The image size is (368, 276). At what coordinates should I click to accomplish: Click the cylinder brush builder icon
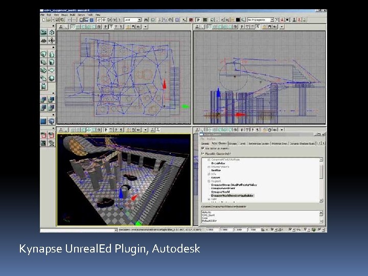52,62
